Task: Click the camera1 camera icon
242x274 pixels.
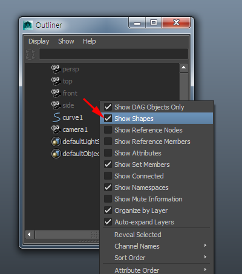Action: pos(56,129)
